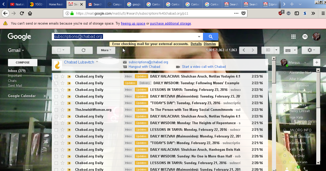Image resolution: width=326 pixels, height=171 pixels.
Task: Follow the purchase additional storage link
Action: (x=170, y=23)
